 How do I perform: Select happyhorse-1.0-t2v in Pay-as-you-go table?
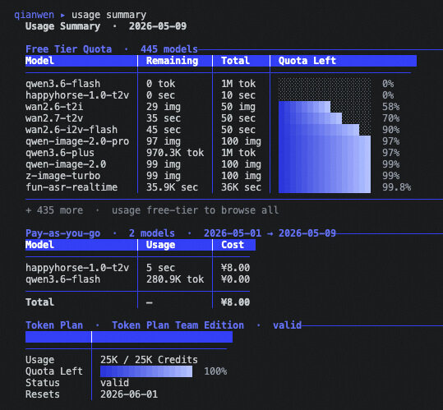(137, 268)
